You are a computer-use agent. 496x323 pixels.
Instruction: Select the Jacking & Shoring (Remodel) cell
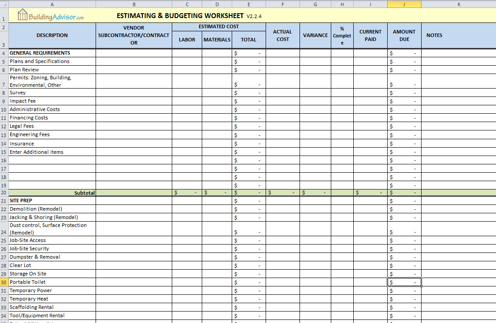(52, 217)
